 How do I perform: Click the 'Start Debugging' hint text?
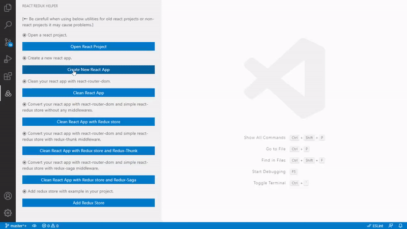coord(269,171)
